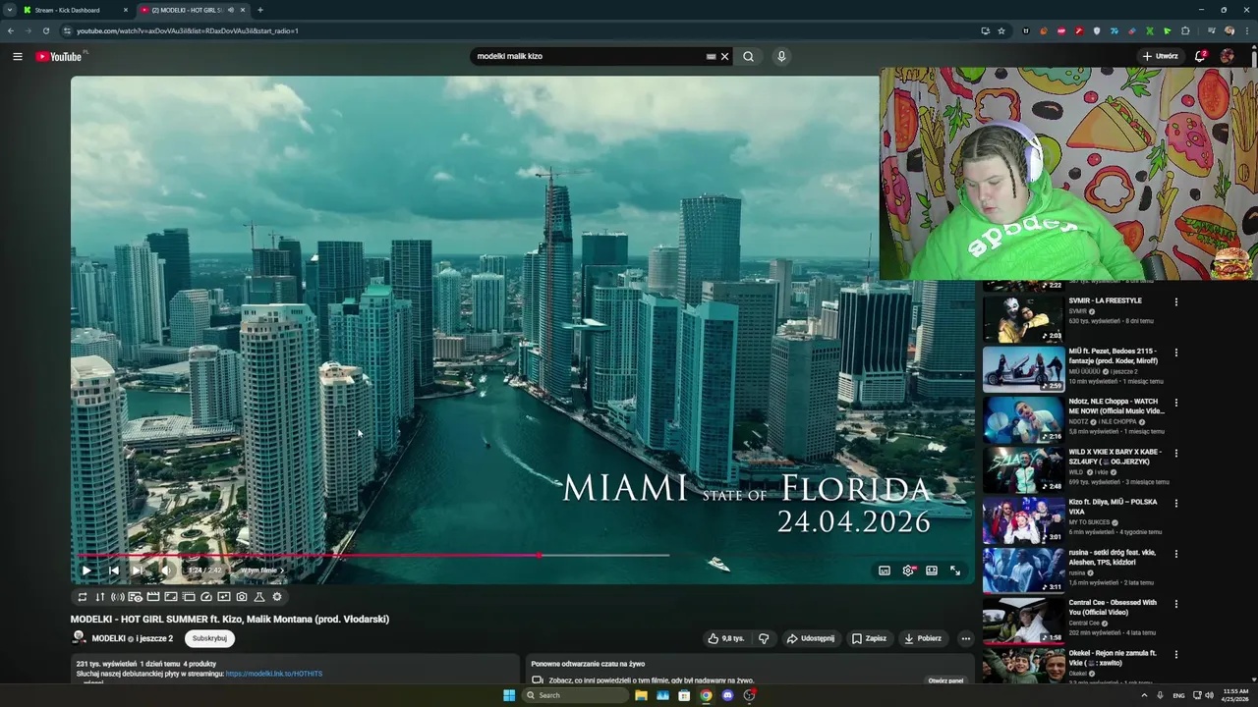Open Ndotz WATCH ME NOW video title
The height and width of the screenshot is (707, 1258).
pyautogui.click(x=1116, y=407)
